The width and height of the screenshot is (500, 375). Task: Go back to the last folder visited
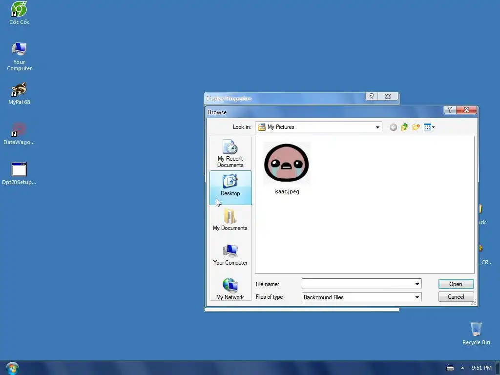point(393,127)
